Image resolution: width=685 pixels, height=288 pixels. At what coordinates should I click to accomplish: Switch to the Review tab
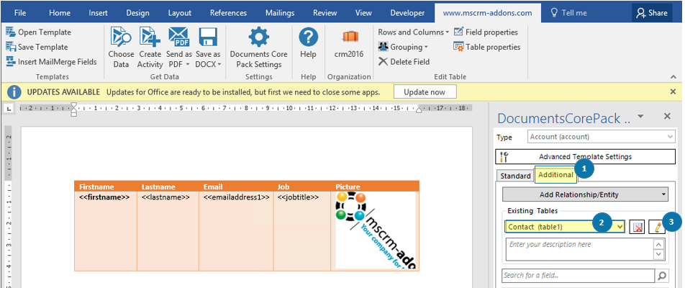[x=325, y=13]
